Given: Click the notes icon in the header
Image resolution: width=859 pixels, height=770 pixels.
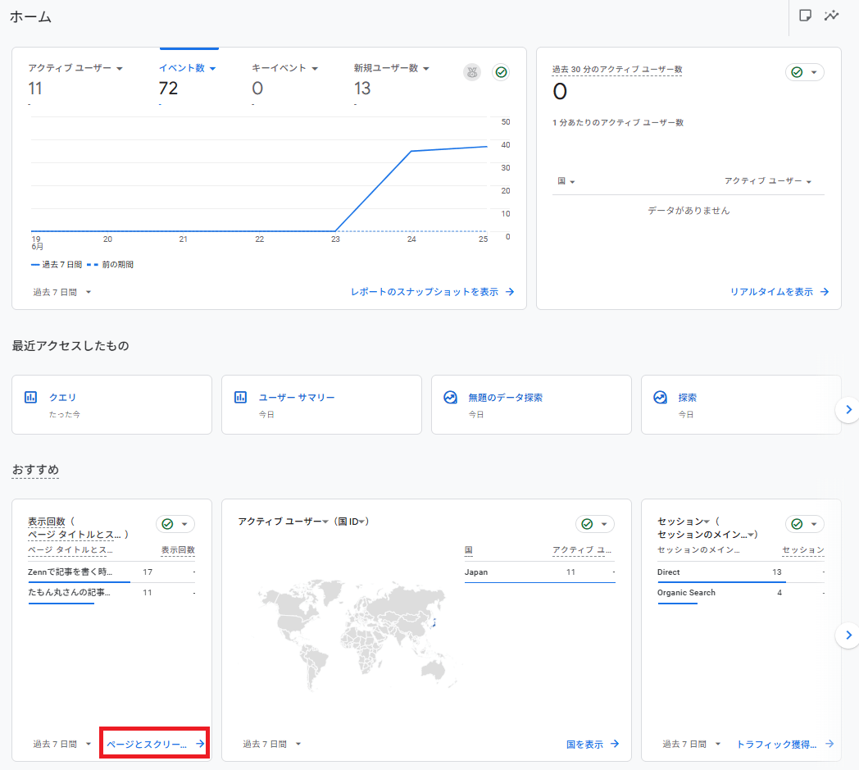Looking at the screenshot, I should (x=806, y=16).
